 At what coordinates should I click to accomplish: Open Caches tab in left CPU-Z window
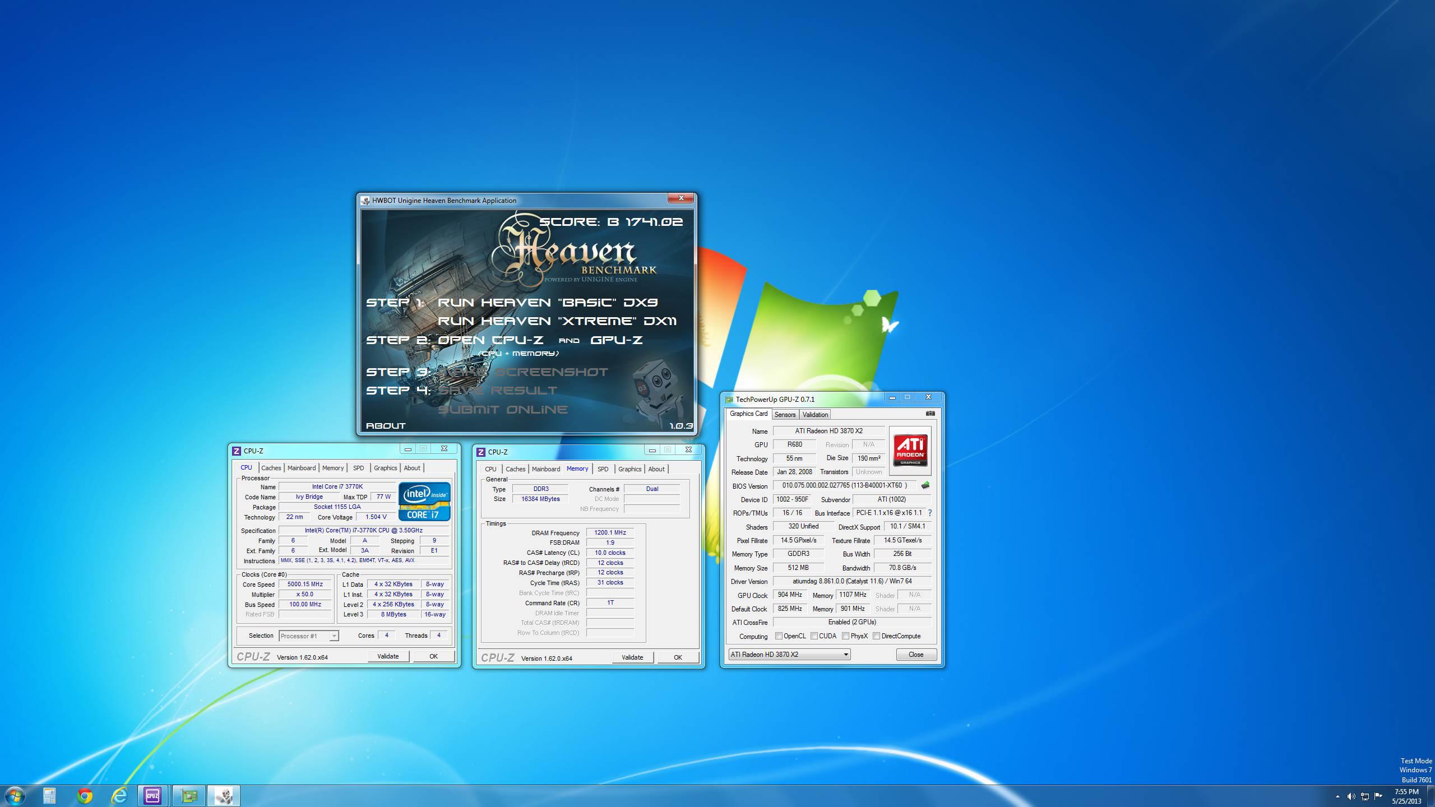pyautogui.click(x=271, y=468)
